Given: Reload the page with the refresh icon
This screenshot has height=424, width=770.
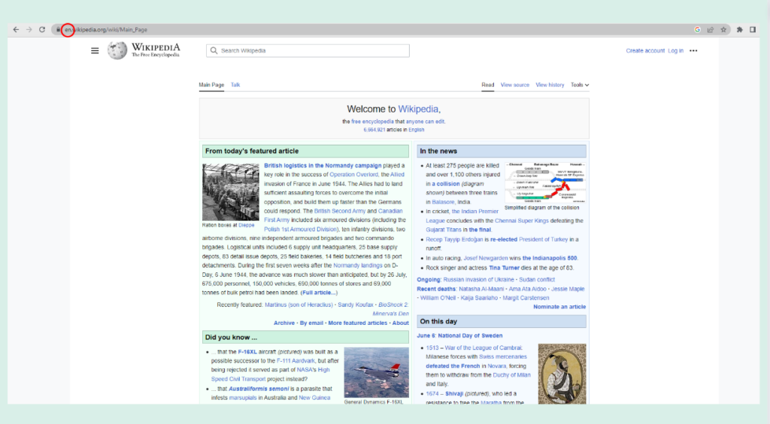Looking at the screenshot, I should point(42,30).
